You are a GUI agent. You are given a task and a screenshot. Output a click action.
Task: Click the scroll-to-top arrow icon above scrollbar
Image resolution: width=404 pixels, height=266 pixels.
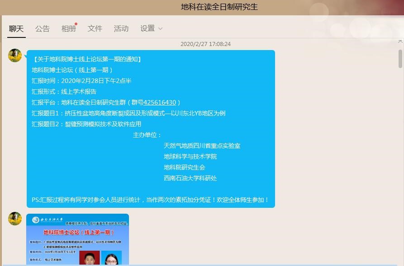click(400, 41)
